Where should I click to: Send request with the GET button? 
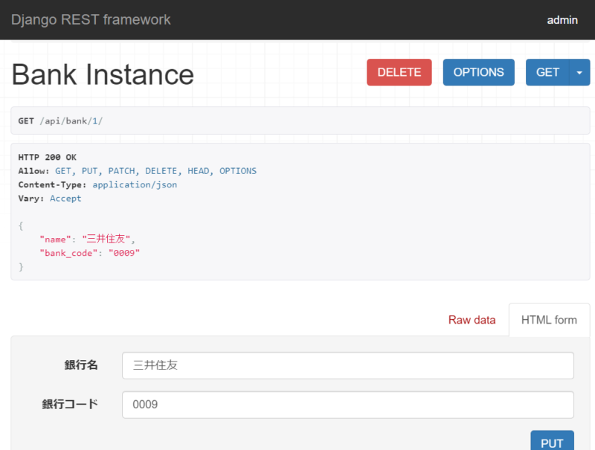pos(547,72)
